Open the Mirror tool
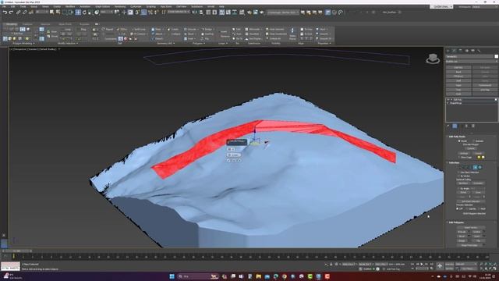This screenshot has width=499, height=281. pos(194,12)
